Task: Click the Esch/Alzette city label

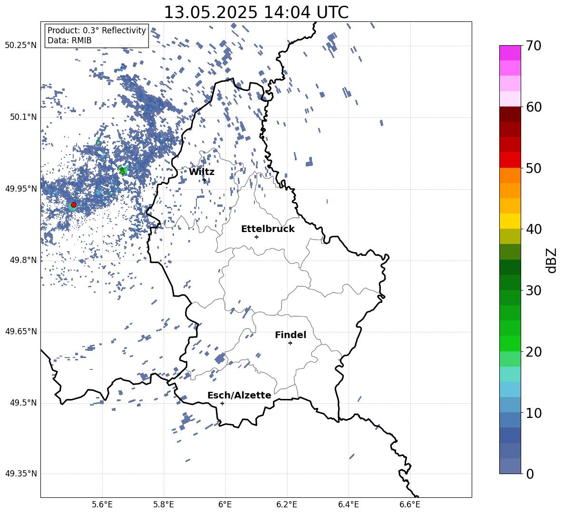Action: [x=239, y=395]
